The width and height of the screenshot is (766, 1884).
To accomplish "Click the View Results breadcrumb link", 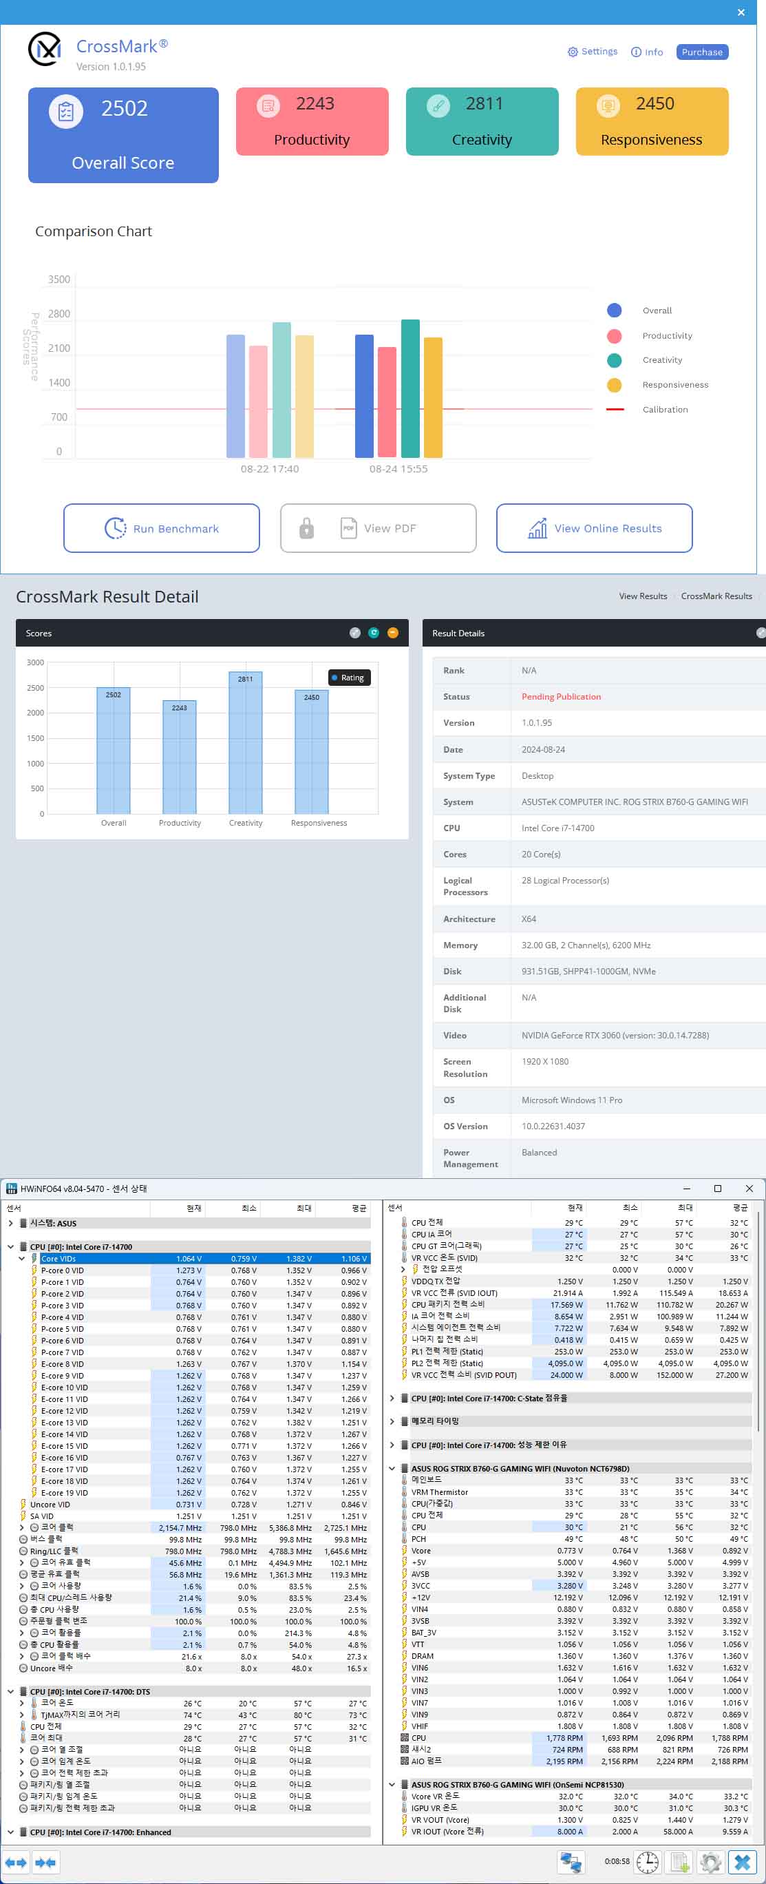I will point(643,596).
